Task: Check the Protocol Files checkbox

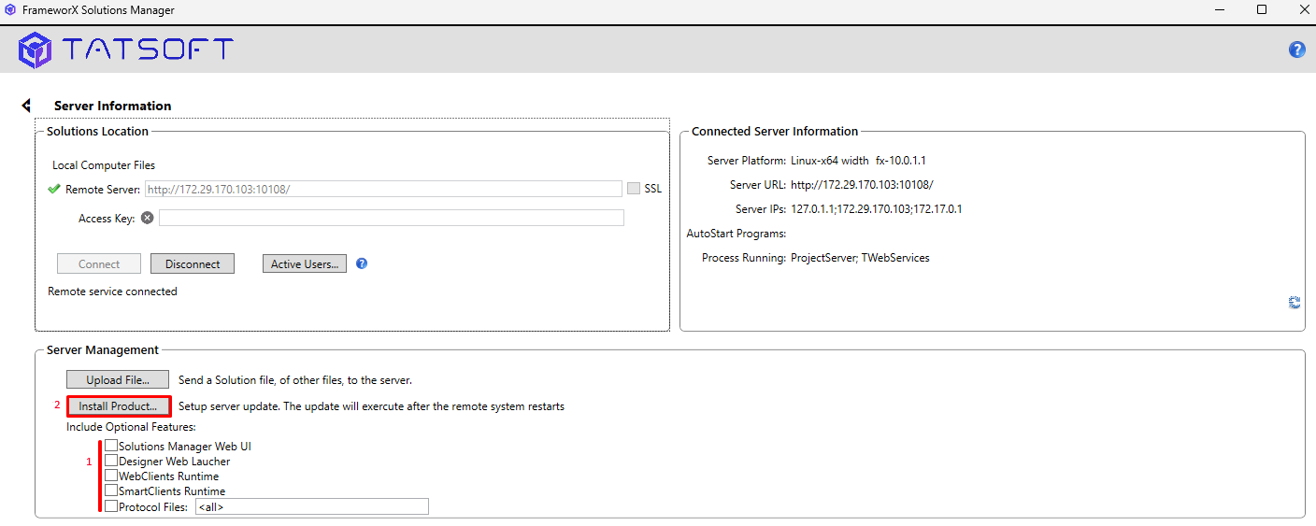Action: [x=111, y=506]
